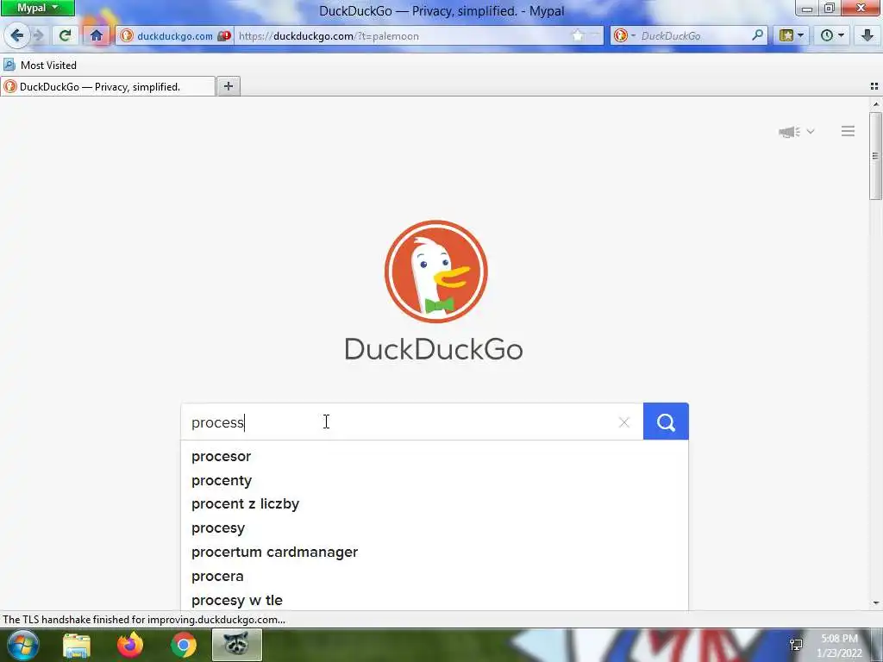Launch Google Chrome from the taskbar
Screen dimensions: 883x662
(x=184, y=646)
